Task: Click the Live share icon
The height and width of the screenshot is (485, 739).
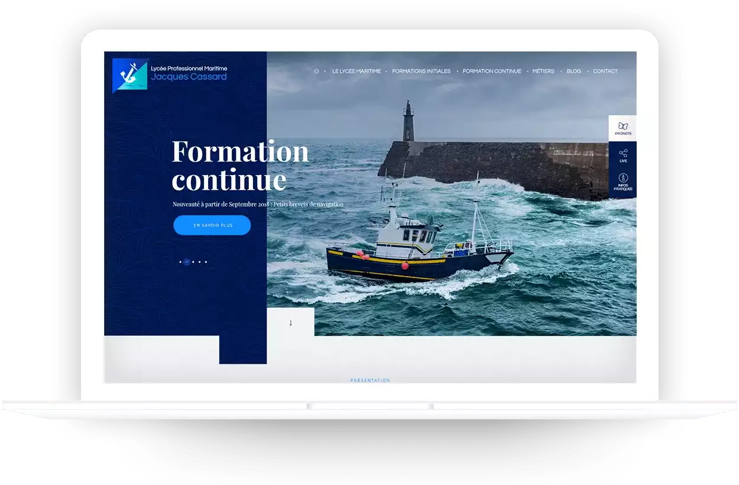Action: point(623,154)
